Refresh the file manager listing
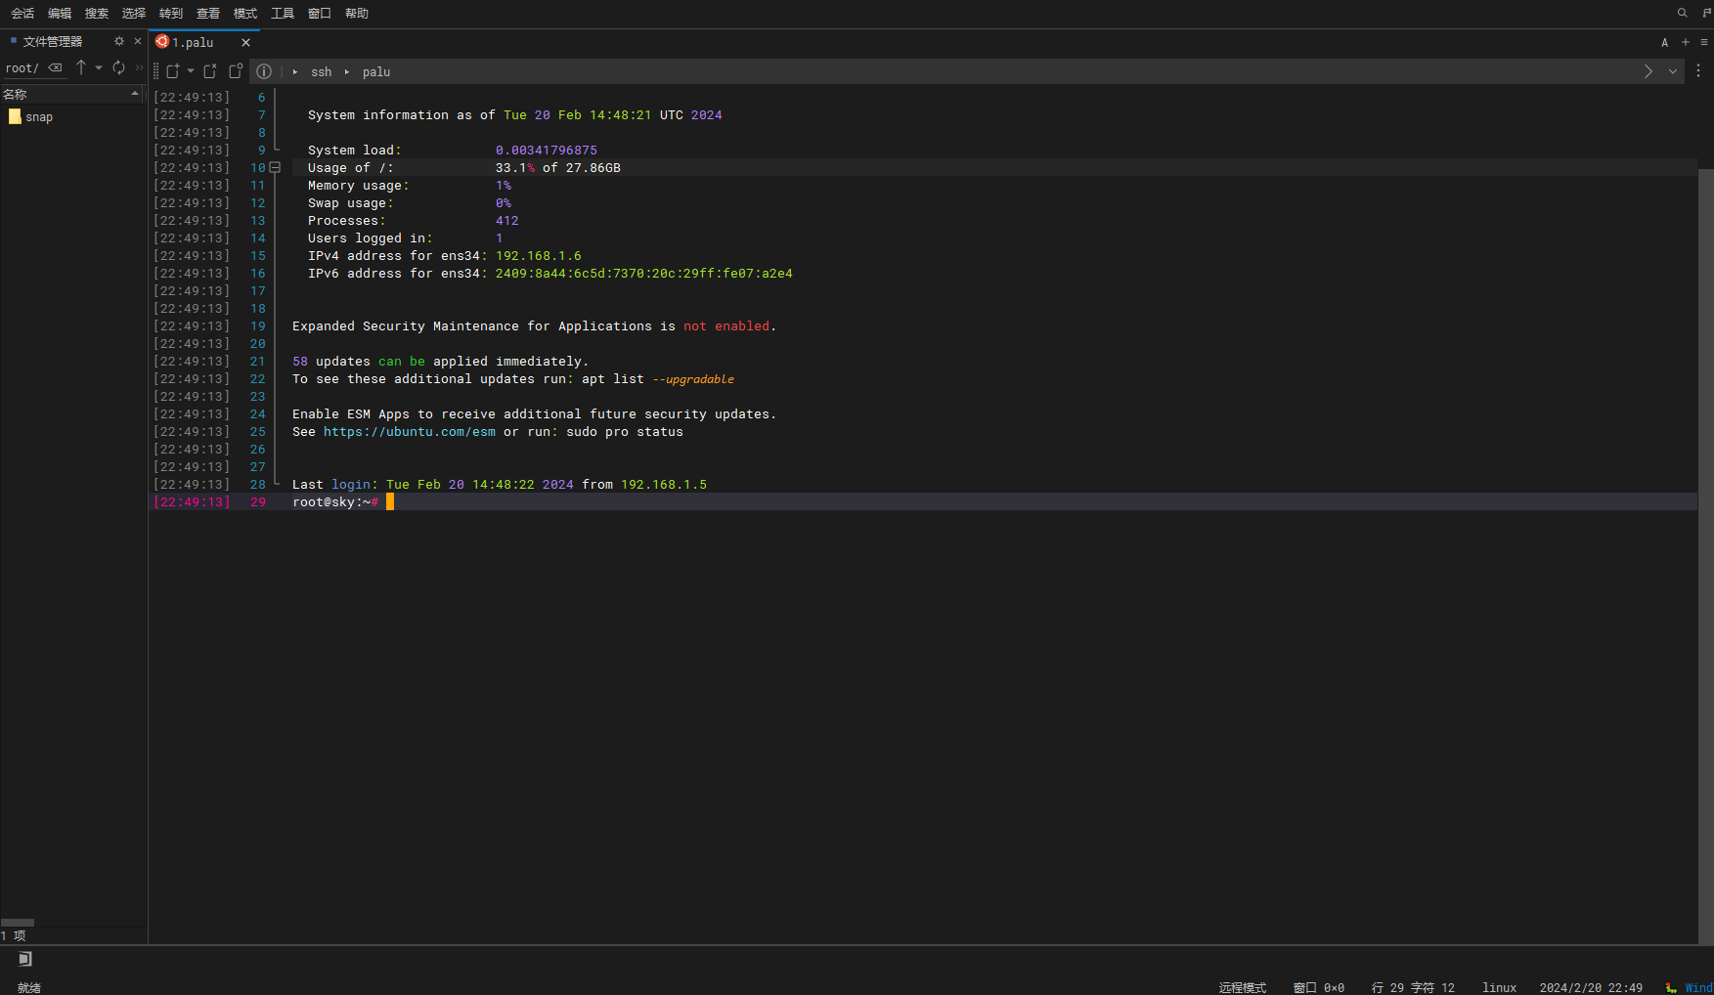1714x995 pixels. pyautogui.click(x=119, y=67)
